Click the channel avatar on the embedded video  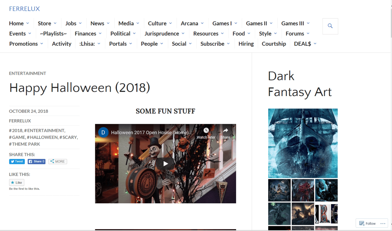coord(103,132)
